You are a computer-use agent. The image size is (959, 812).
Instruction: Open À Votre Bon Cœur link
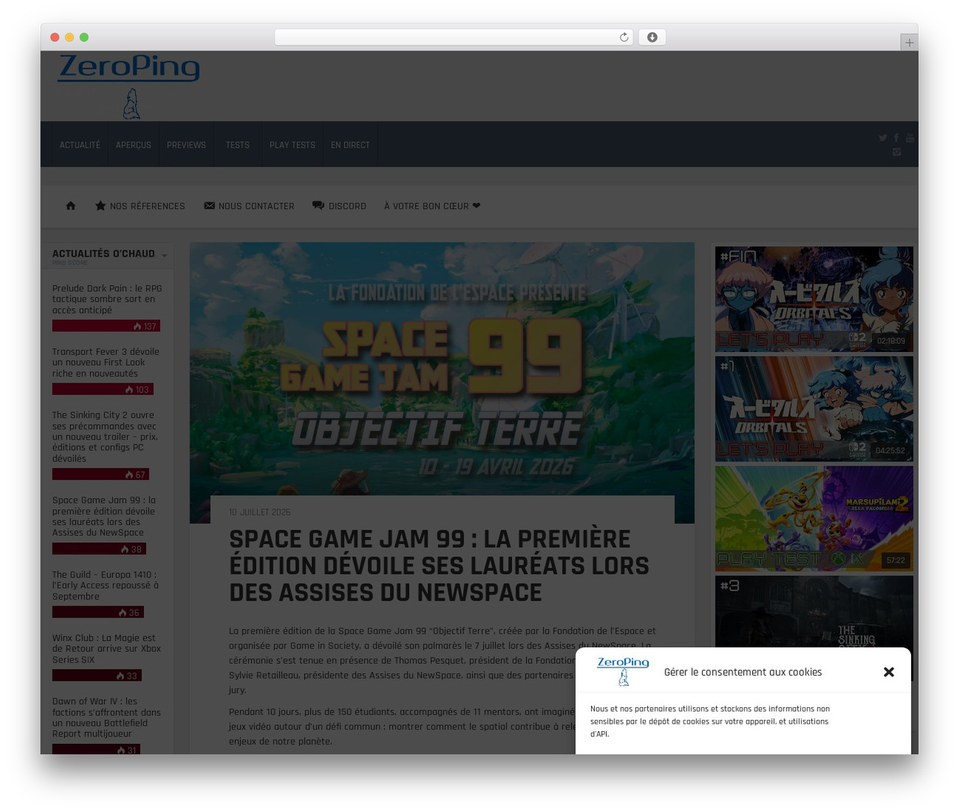pos(432,206)
